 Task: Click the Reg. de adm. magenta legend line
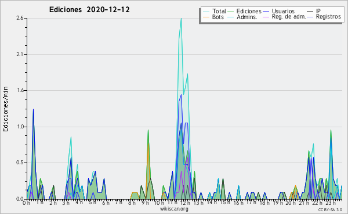click(x=266, y=17)
